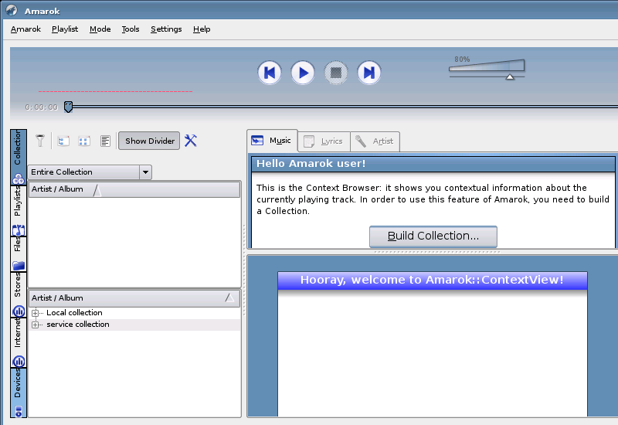Click the context pane splitter handle
Image resolution: width=618 pixels, height=425 pixels.
tap(436, 252)
